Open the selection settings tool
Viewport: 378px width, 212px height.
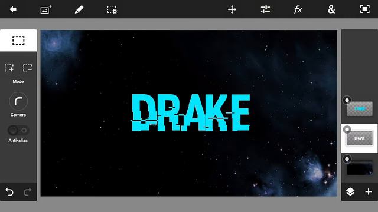click(x=112, y=9)
